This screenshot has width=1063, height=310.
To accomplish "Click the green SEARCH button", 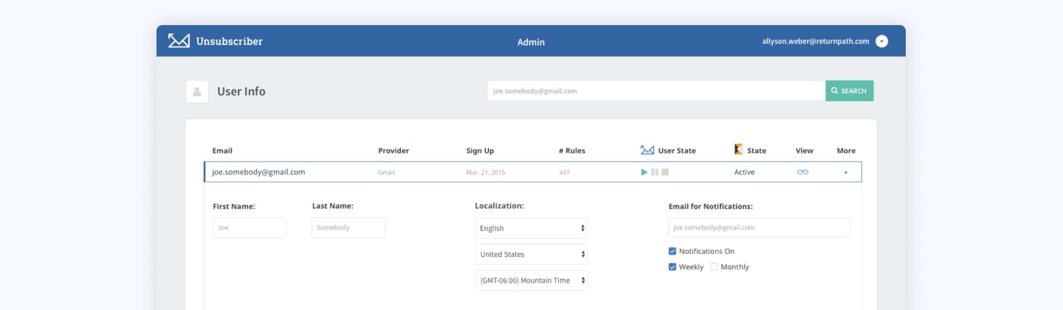I will click(850, 91).
